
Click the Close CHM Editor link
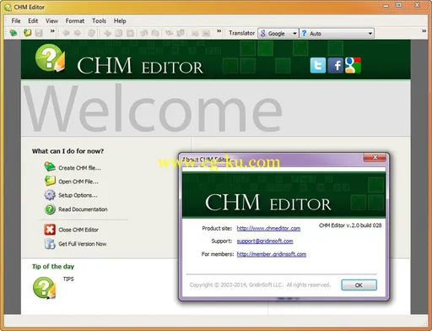(78, 230)
